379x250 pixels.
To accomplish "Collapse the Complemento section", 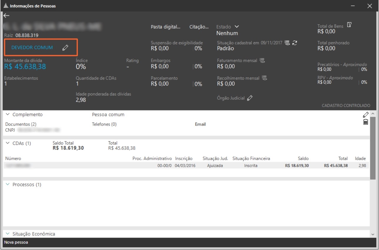I will (8, 114).
